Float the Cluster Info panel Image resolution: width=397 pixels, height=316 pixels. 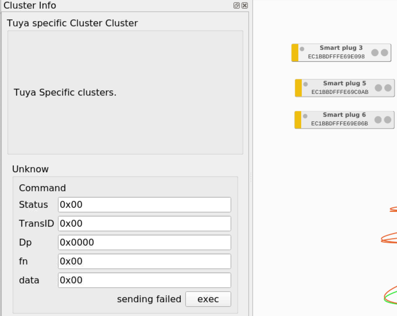pyautogui.click(x=236, y=5)
